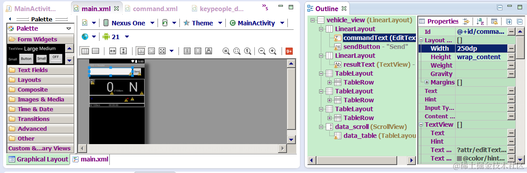Select data_table in the Outline
527x173 pixels.
pos(375,136)
